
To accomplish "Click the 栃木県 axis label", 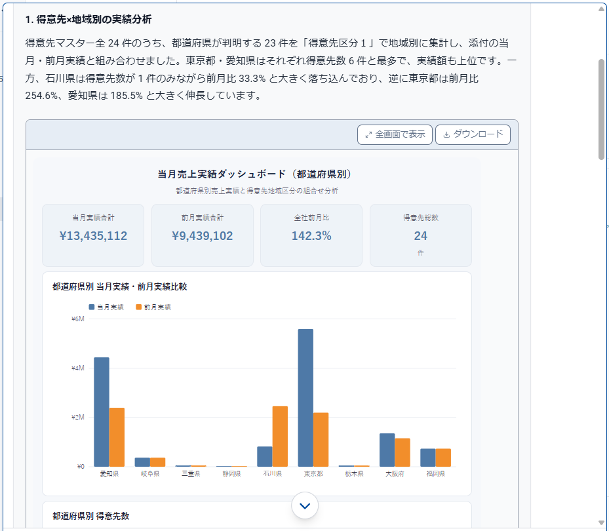I will coord(354,474).
